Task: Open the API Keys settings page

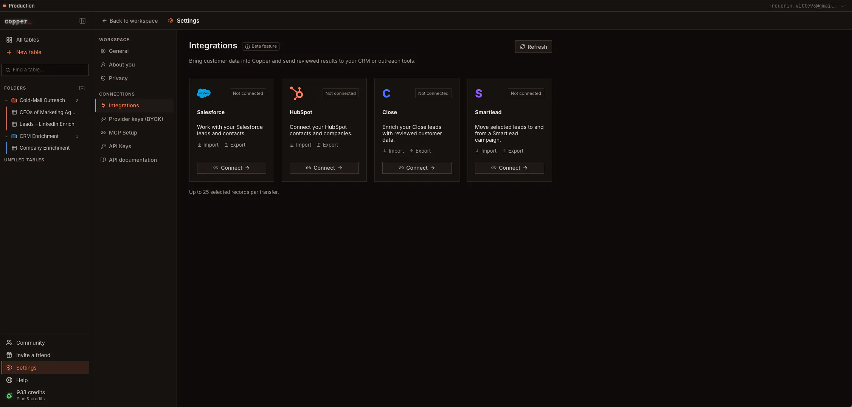Action: (x=135, y=146)
